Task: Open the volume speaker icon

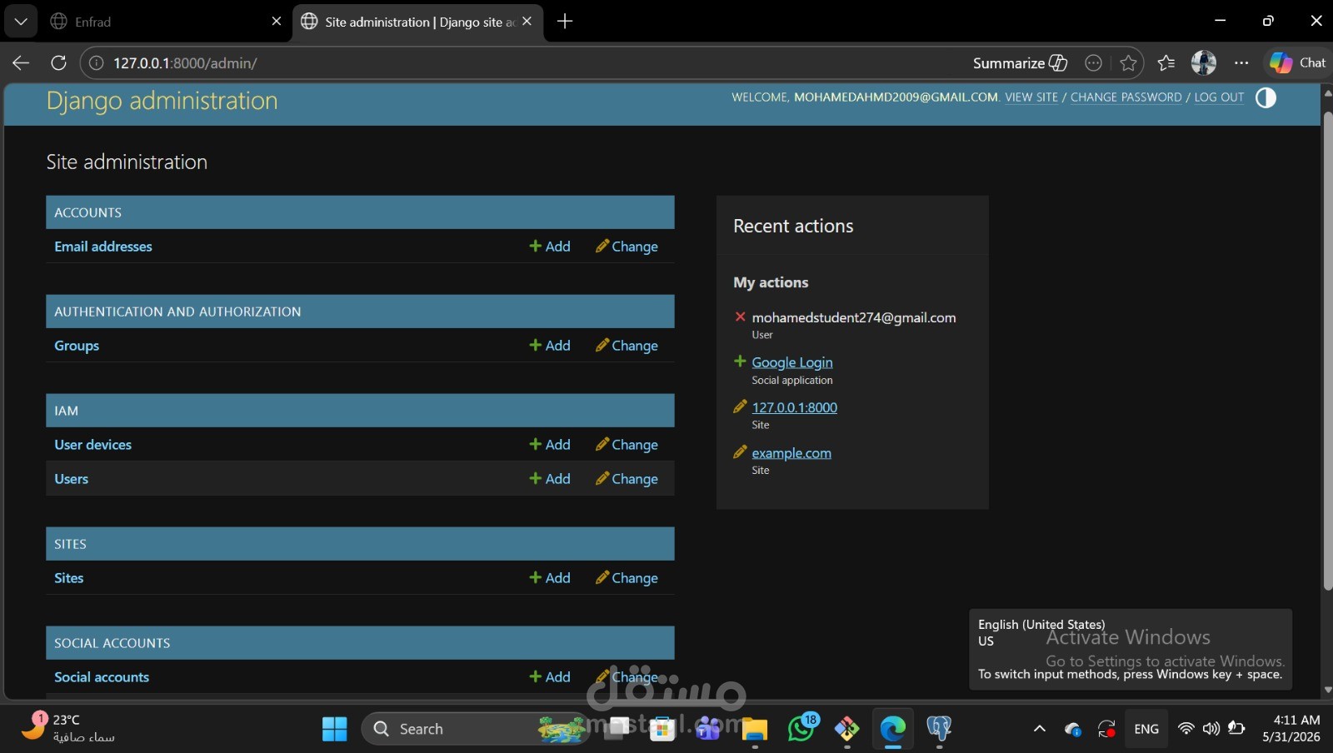Action: tap(1211, 729)
